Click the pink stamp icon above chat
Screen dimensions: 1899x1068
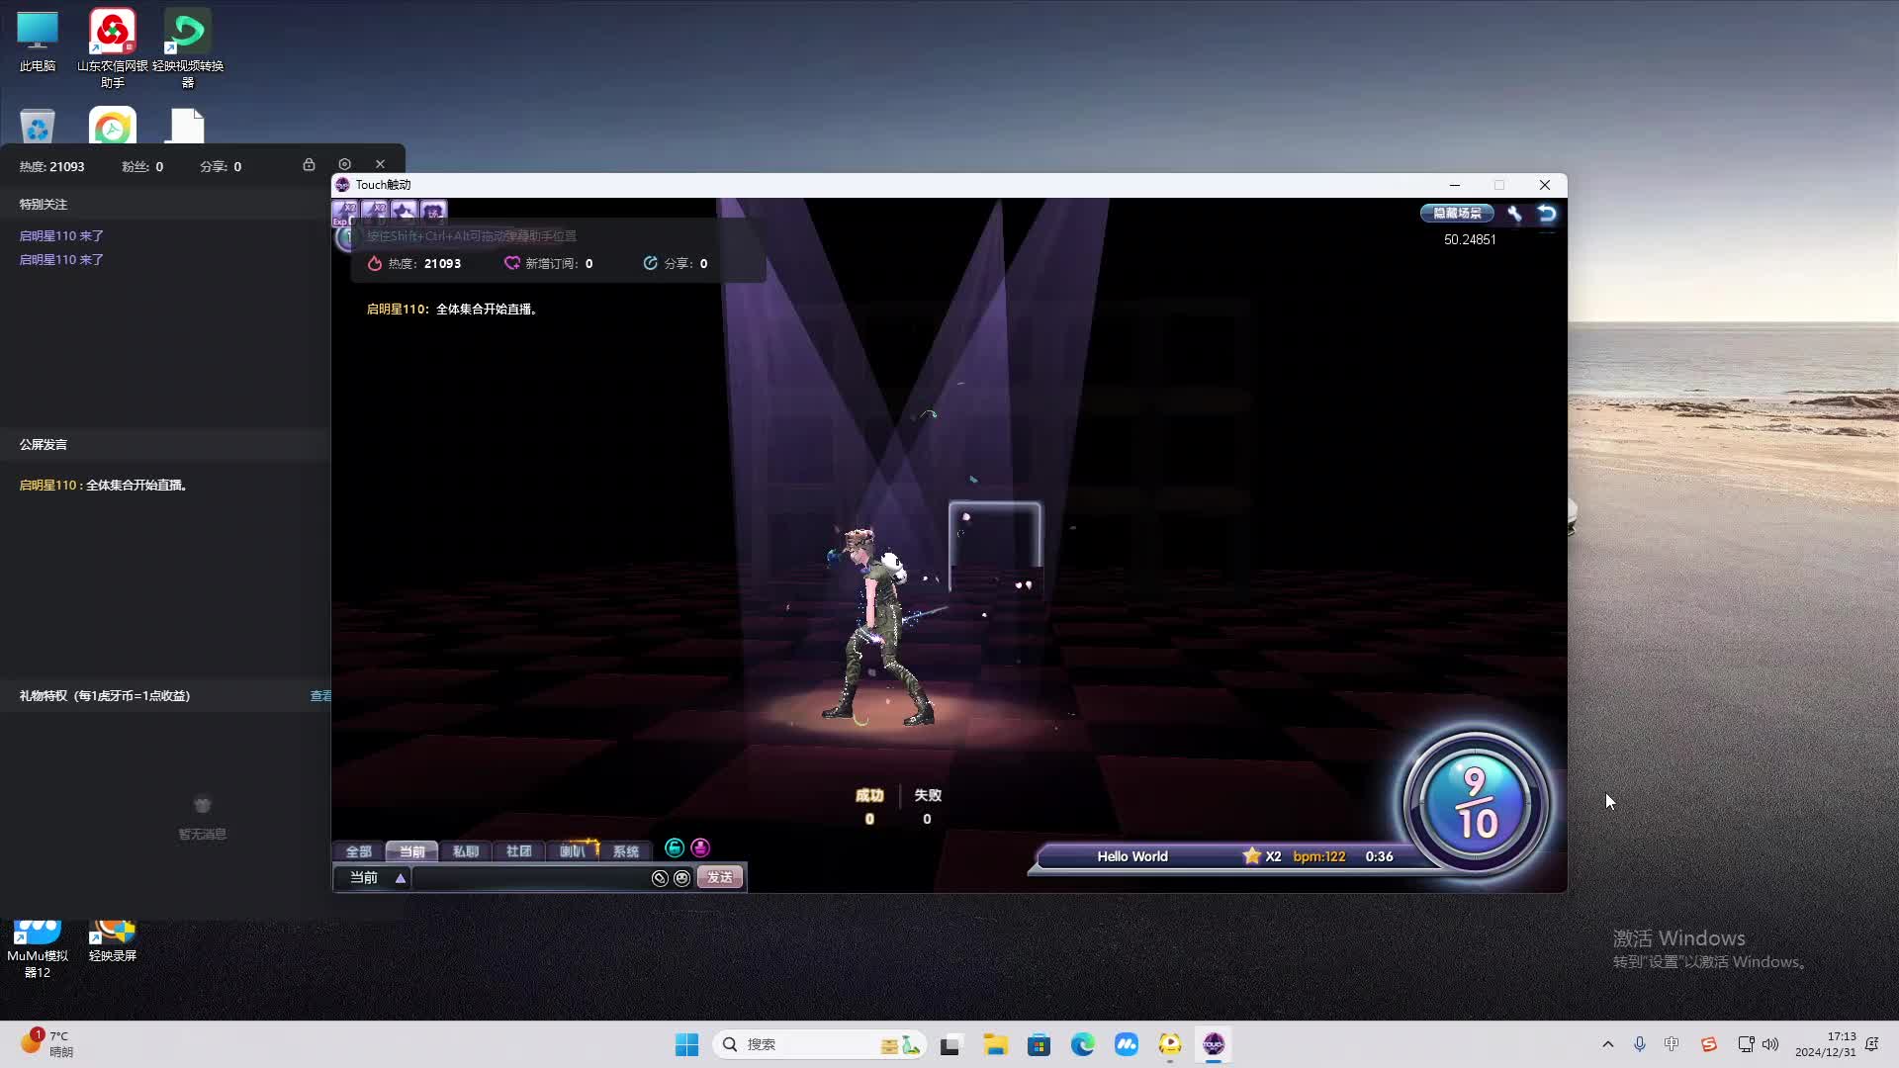(x=700, y=848)
